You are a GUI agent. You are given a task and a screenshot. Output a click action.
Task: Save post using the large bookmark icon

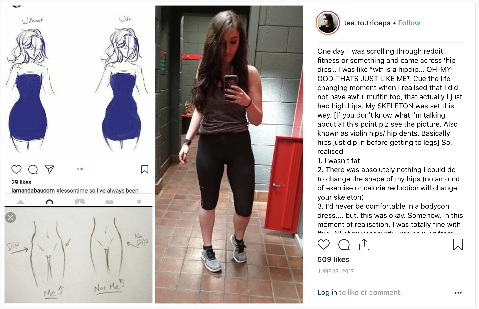[x=458, y=245]
